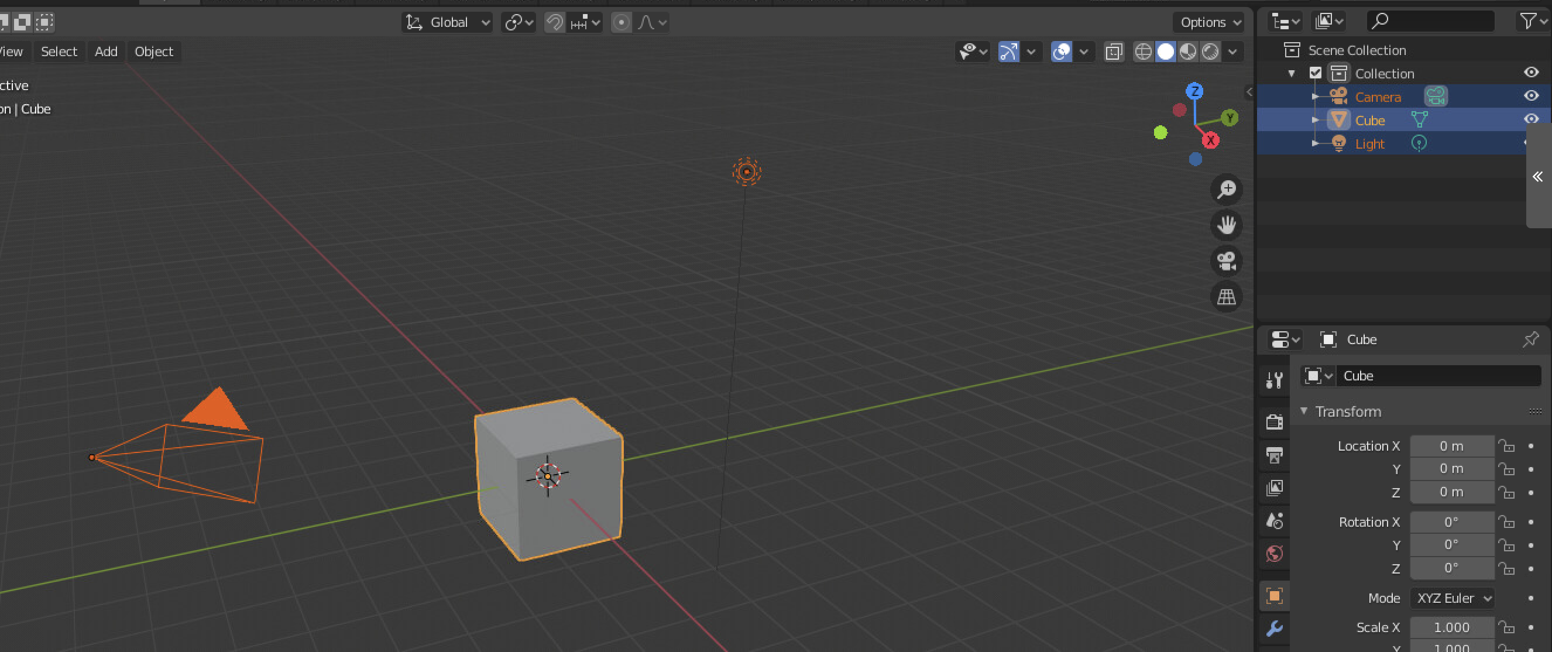
Task: Click Rotation X value field
Action: coord(1452,523)
